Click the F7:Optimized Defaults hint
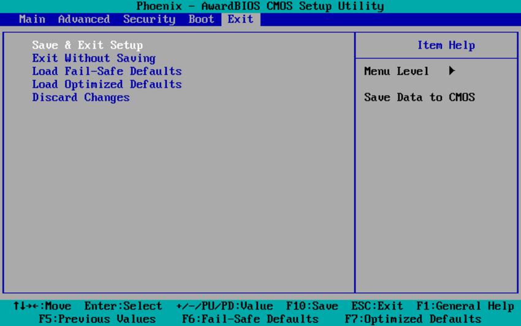The height and width of the screenshot is (326, 521). pos(413,319)
